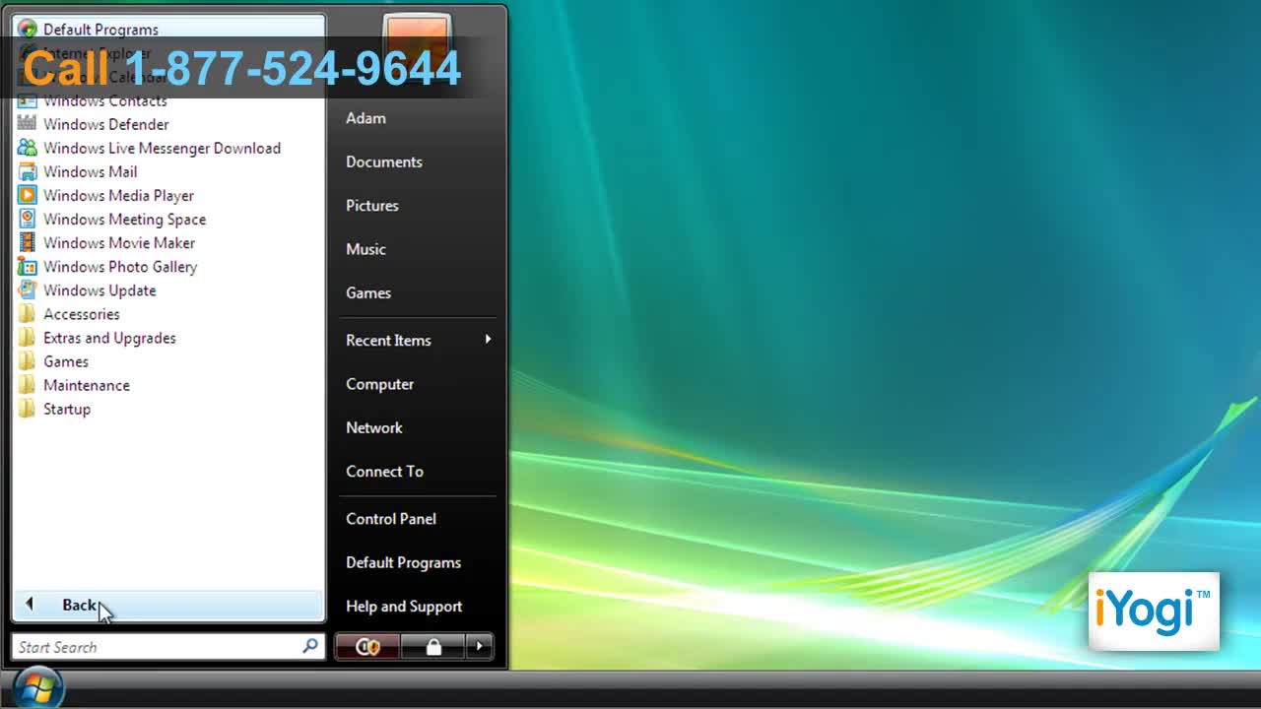
Task: Launch Windows Defender text entry
Action: (x=106, y=124)
